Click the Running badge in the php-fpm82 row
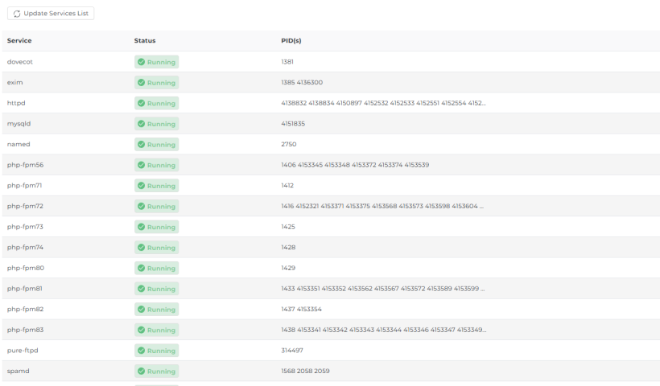 click(x=157, y=309)
